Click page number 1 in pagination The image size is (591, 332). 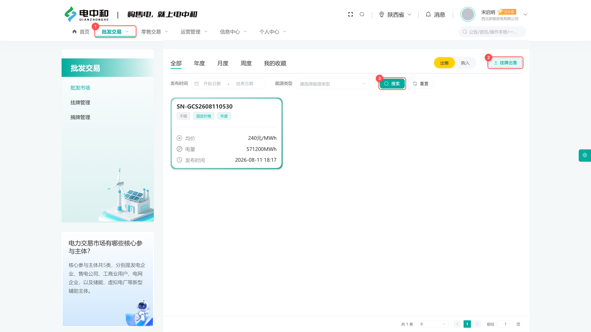click(467, 324)
